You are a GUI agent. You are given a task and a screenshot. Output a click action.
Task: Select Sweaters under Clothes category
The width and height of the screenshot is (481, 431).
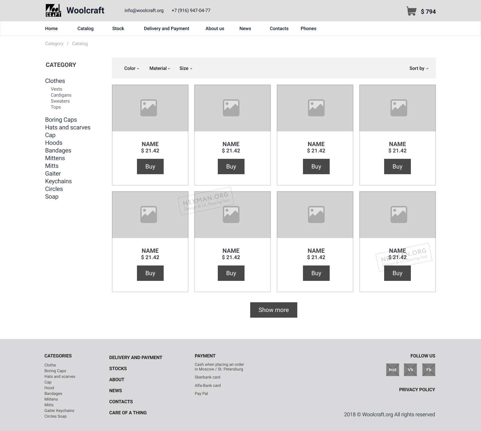pos(60,101)
